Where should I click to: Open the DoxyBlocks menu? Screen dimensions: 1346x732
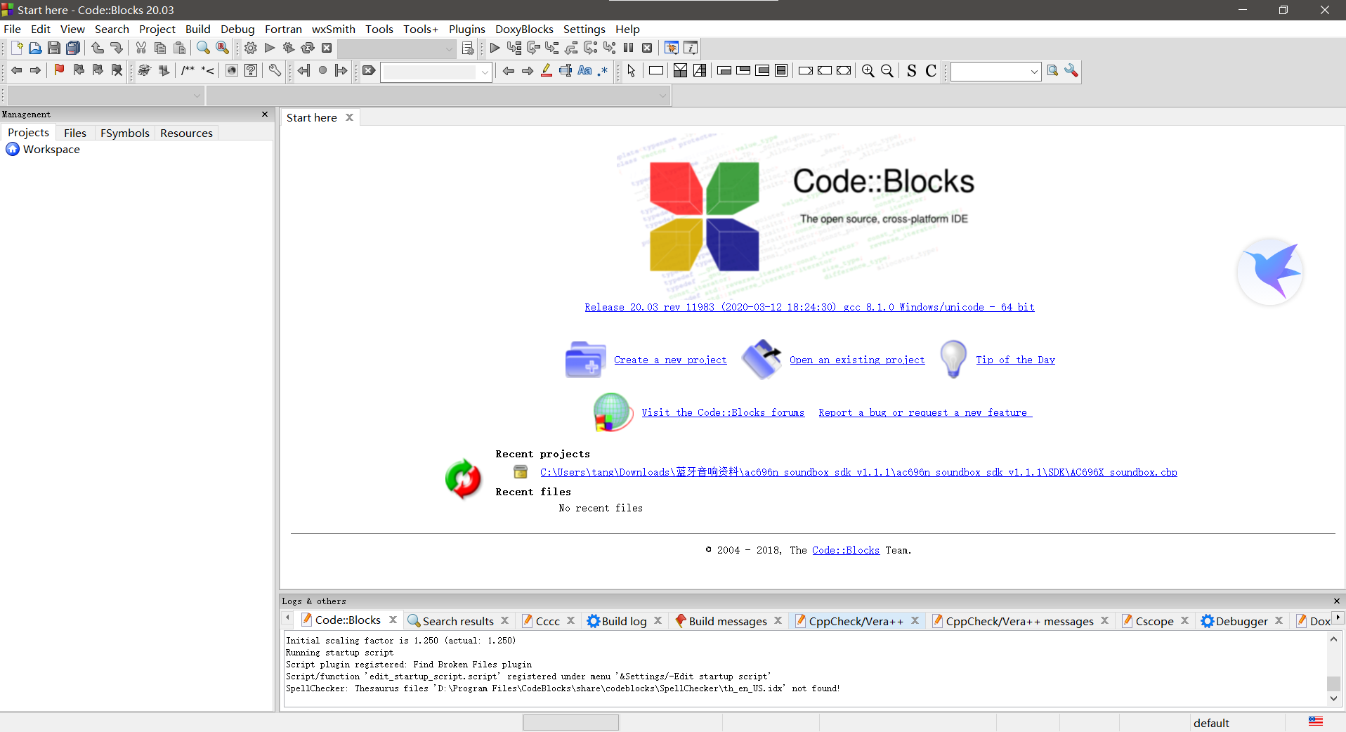[x=524, y=29]
